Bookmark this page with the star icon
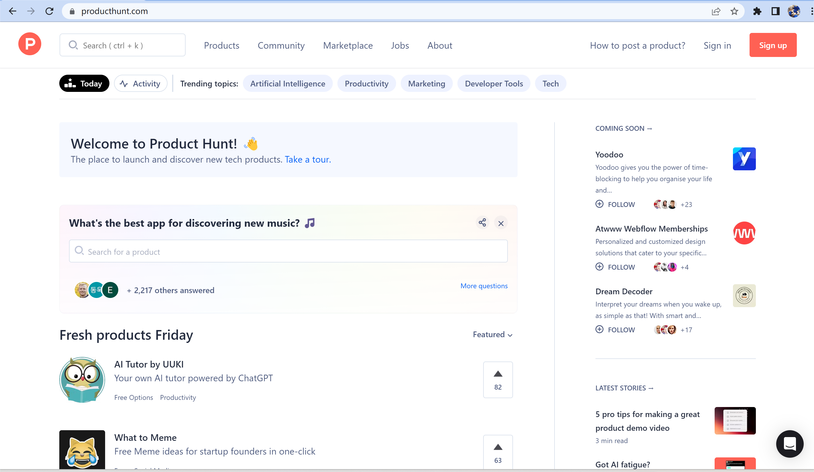This screenshot has height=472, width=814. [734, 11]
